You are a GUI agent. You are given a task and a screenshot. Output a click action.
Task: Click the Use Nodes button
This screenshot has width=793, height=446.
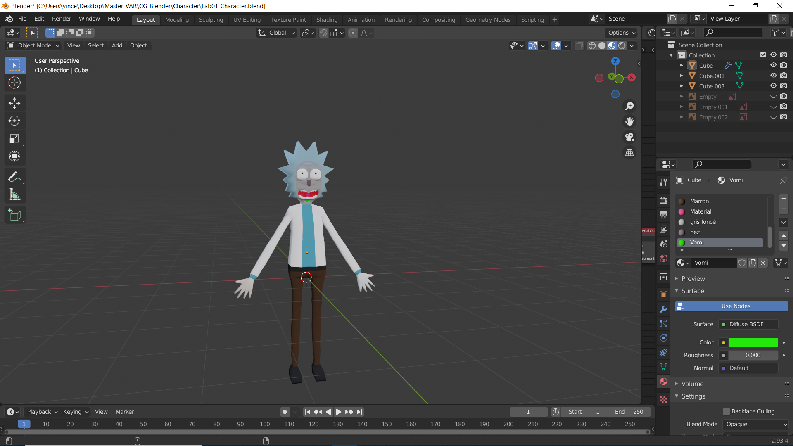tap(731, 306)
